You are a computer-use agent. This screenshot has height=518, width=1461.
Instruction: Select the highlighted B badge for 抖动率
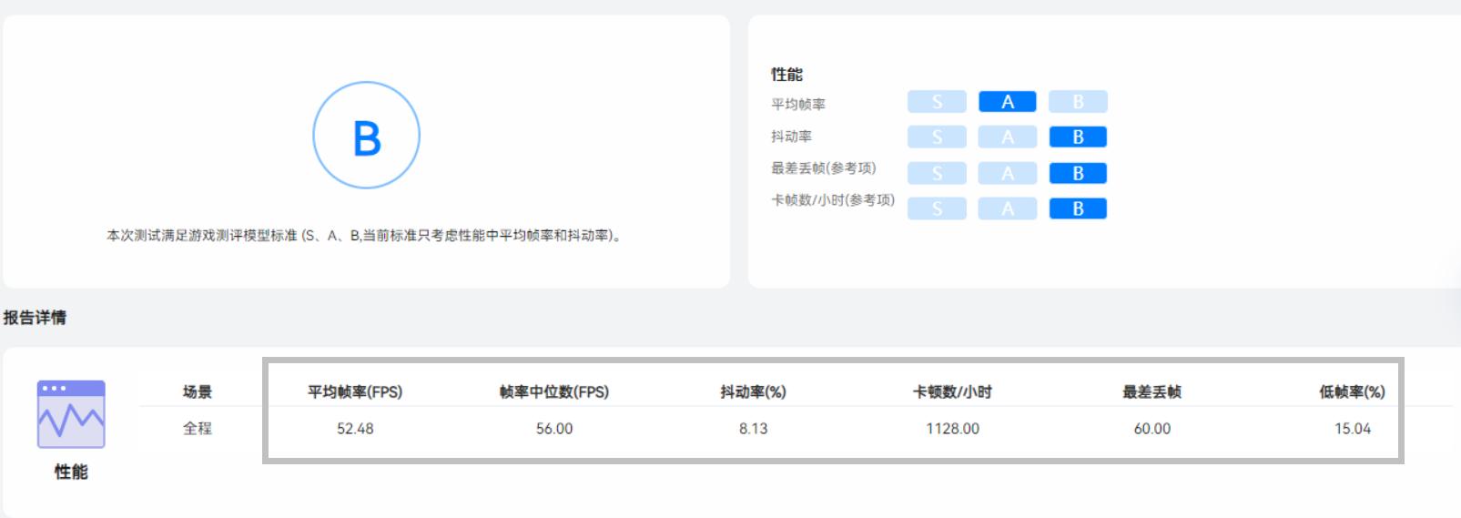point(1078,137)
